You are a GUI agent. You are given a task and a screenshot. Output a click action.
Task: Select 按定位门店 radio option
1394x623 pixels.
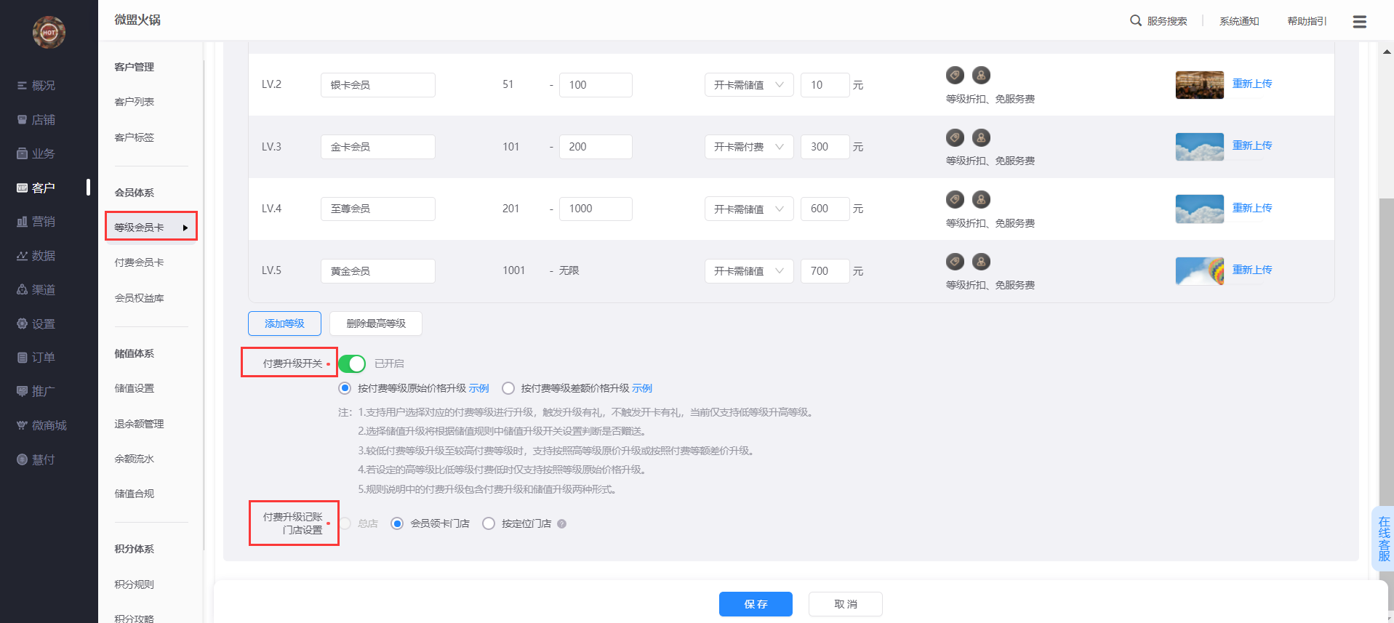click(489, 523)
